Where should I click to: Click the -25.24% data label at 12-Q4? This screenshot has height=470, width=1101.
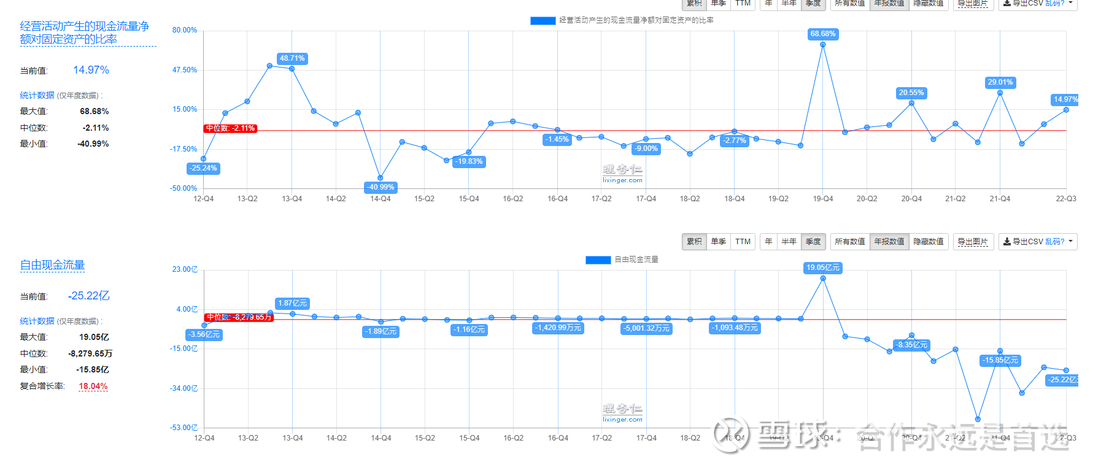[203, 168]
